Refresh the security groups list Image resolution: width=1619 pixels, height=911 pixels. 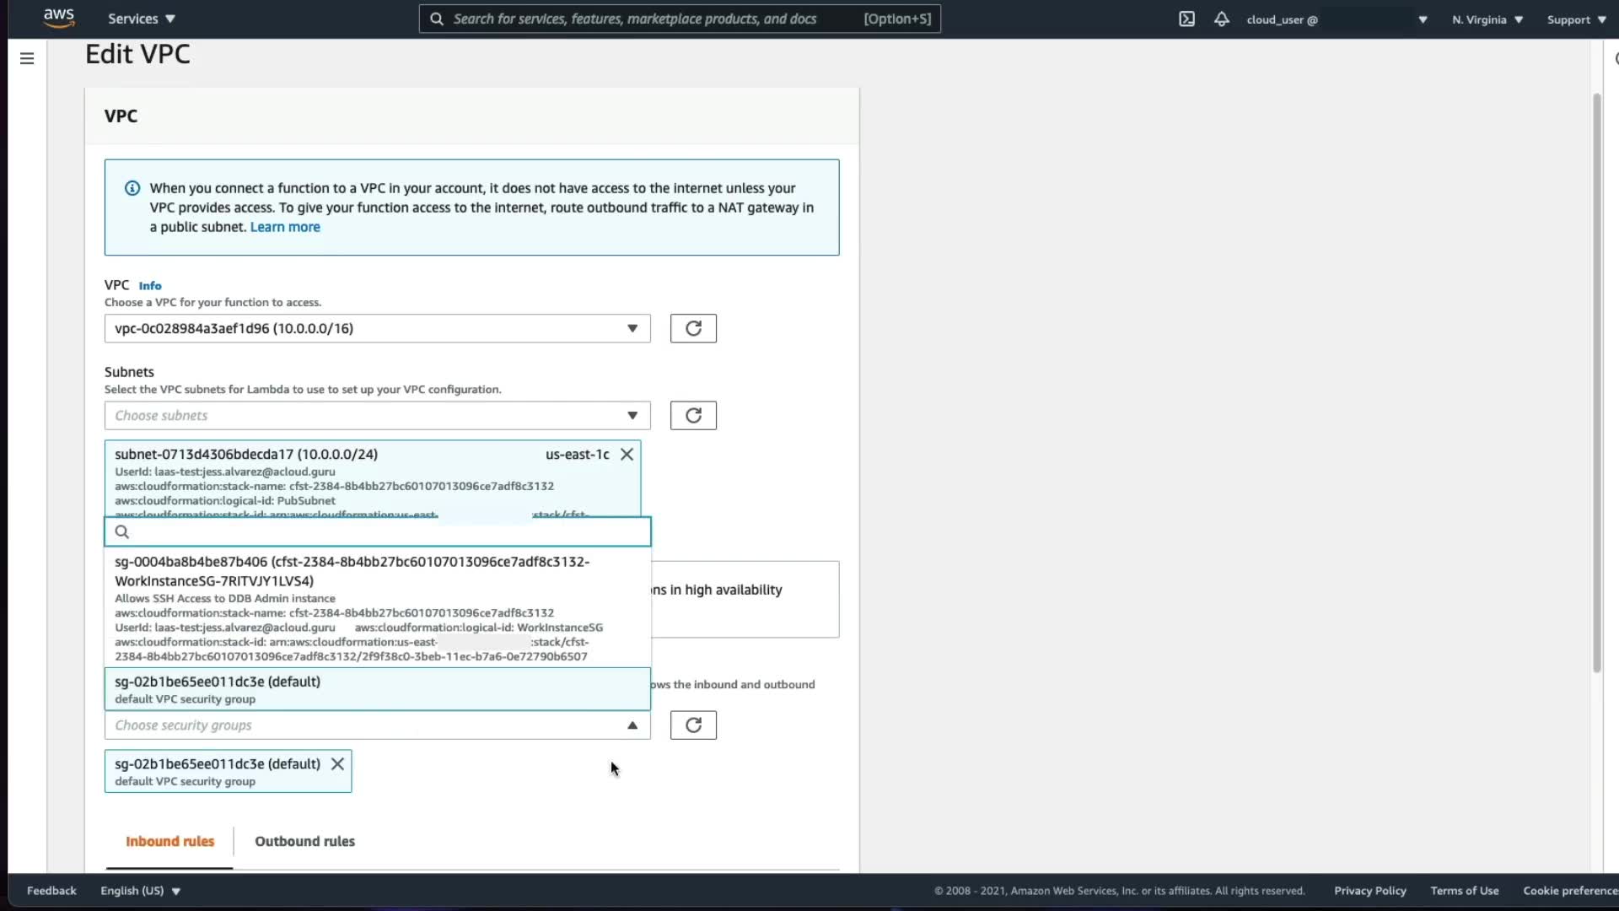click(x=693, y=725)
